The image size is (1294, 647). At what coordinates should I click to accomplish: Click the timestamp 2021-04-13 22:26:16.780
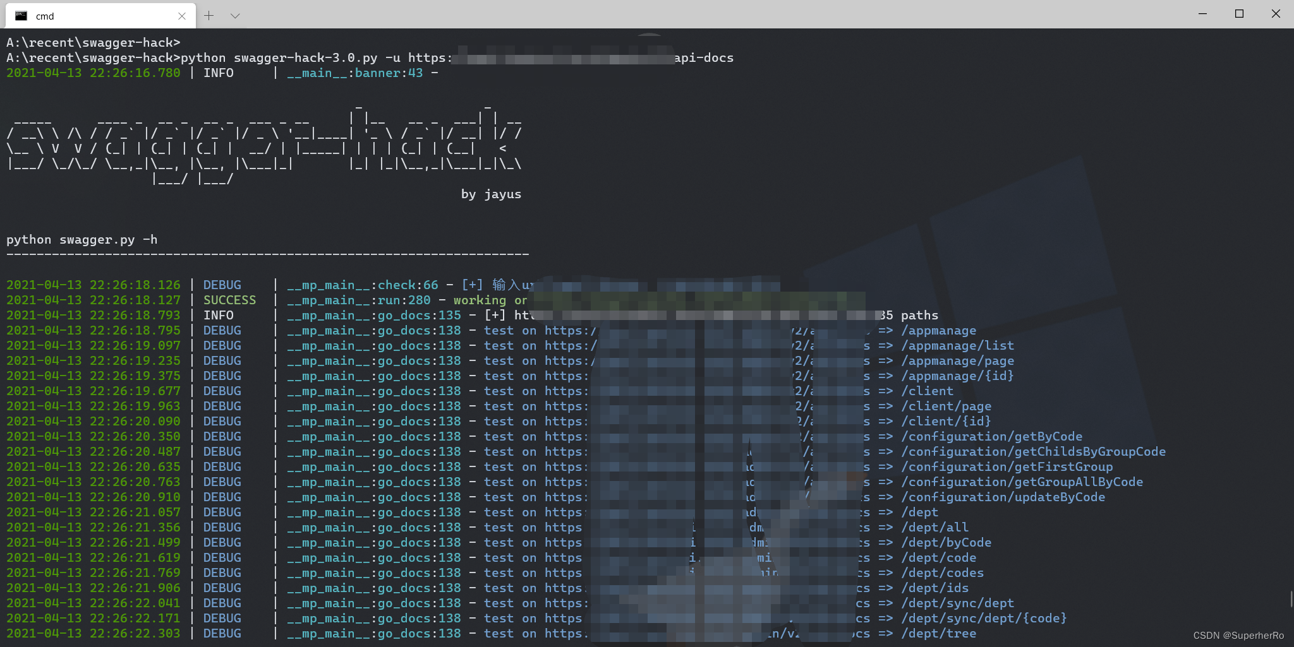pyautogui.click(x=94, y=73)
